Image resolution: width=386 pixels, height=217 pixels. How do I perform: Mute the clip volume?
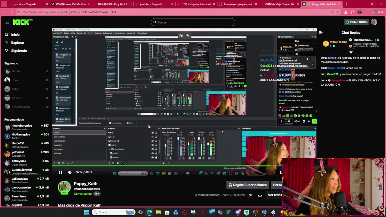tap(70, 172)
